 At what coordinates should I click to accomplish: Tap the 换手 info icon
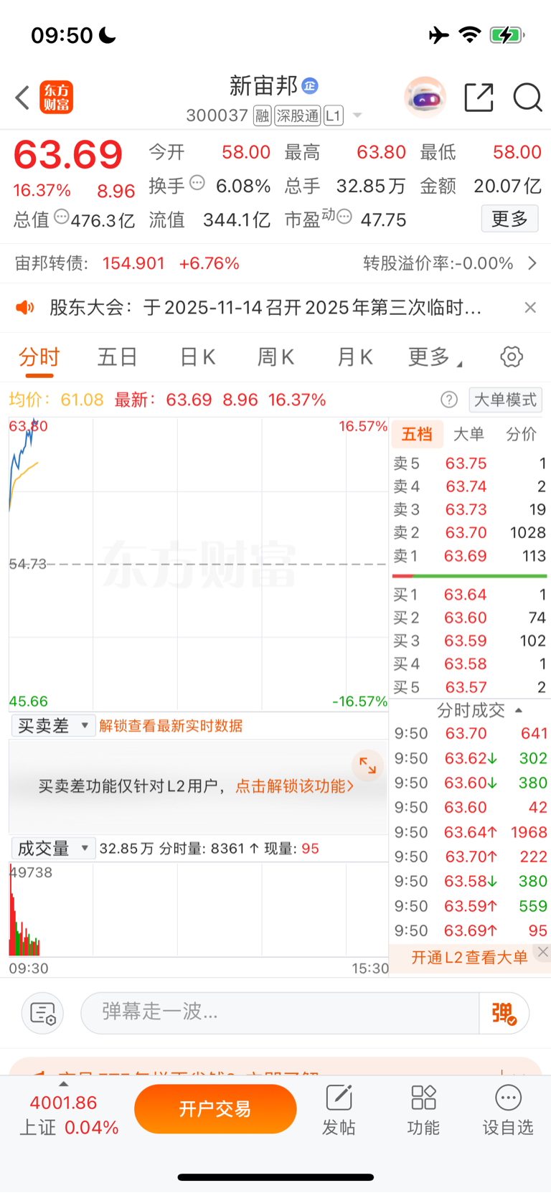pos(197,183)
